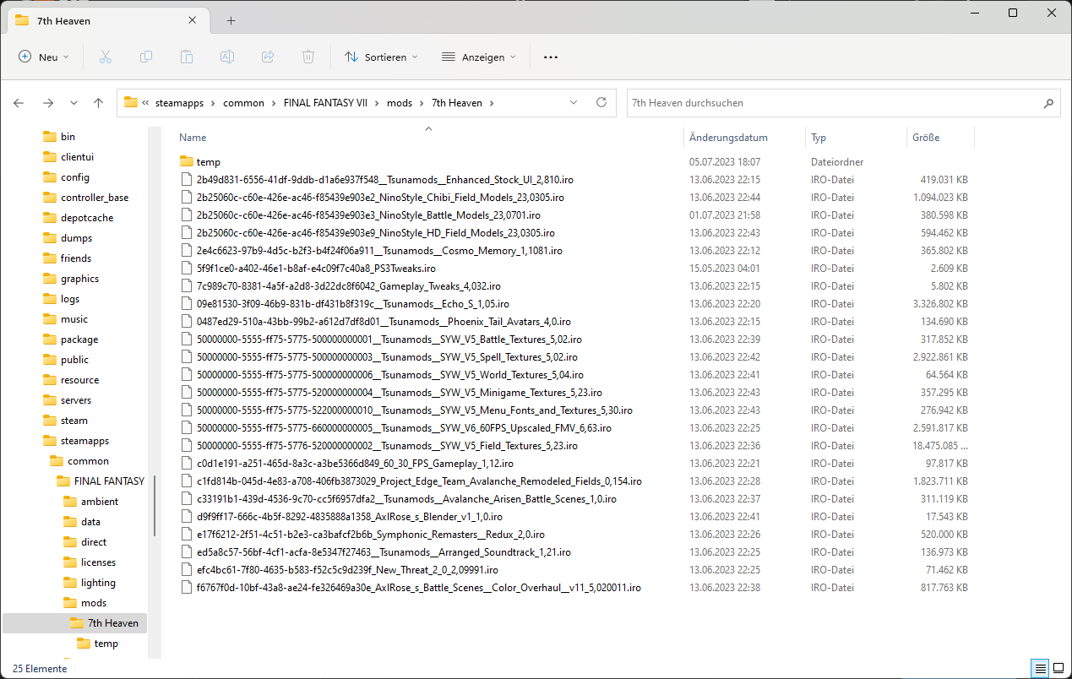This screenshot has width=1072, height=679.
Task: Go forward with the right arrow
Action: pos(48,103)
